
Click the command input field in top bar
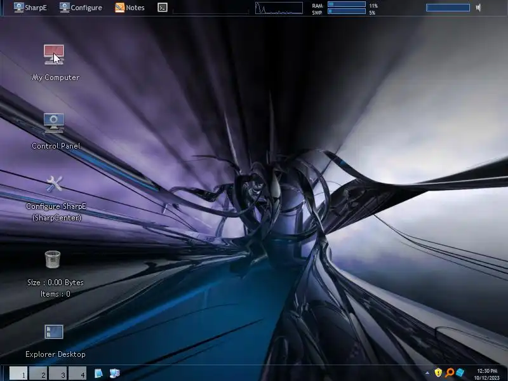(211, 8)
